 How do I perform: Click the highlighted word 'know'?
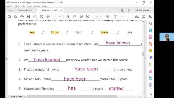[x=55, y=32]
